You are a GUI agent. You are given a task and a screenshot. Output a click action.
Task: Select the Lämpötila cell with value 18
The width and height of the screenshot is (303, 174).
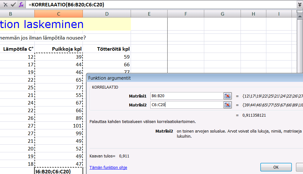click(17, 164)
